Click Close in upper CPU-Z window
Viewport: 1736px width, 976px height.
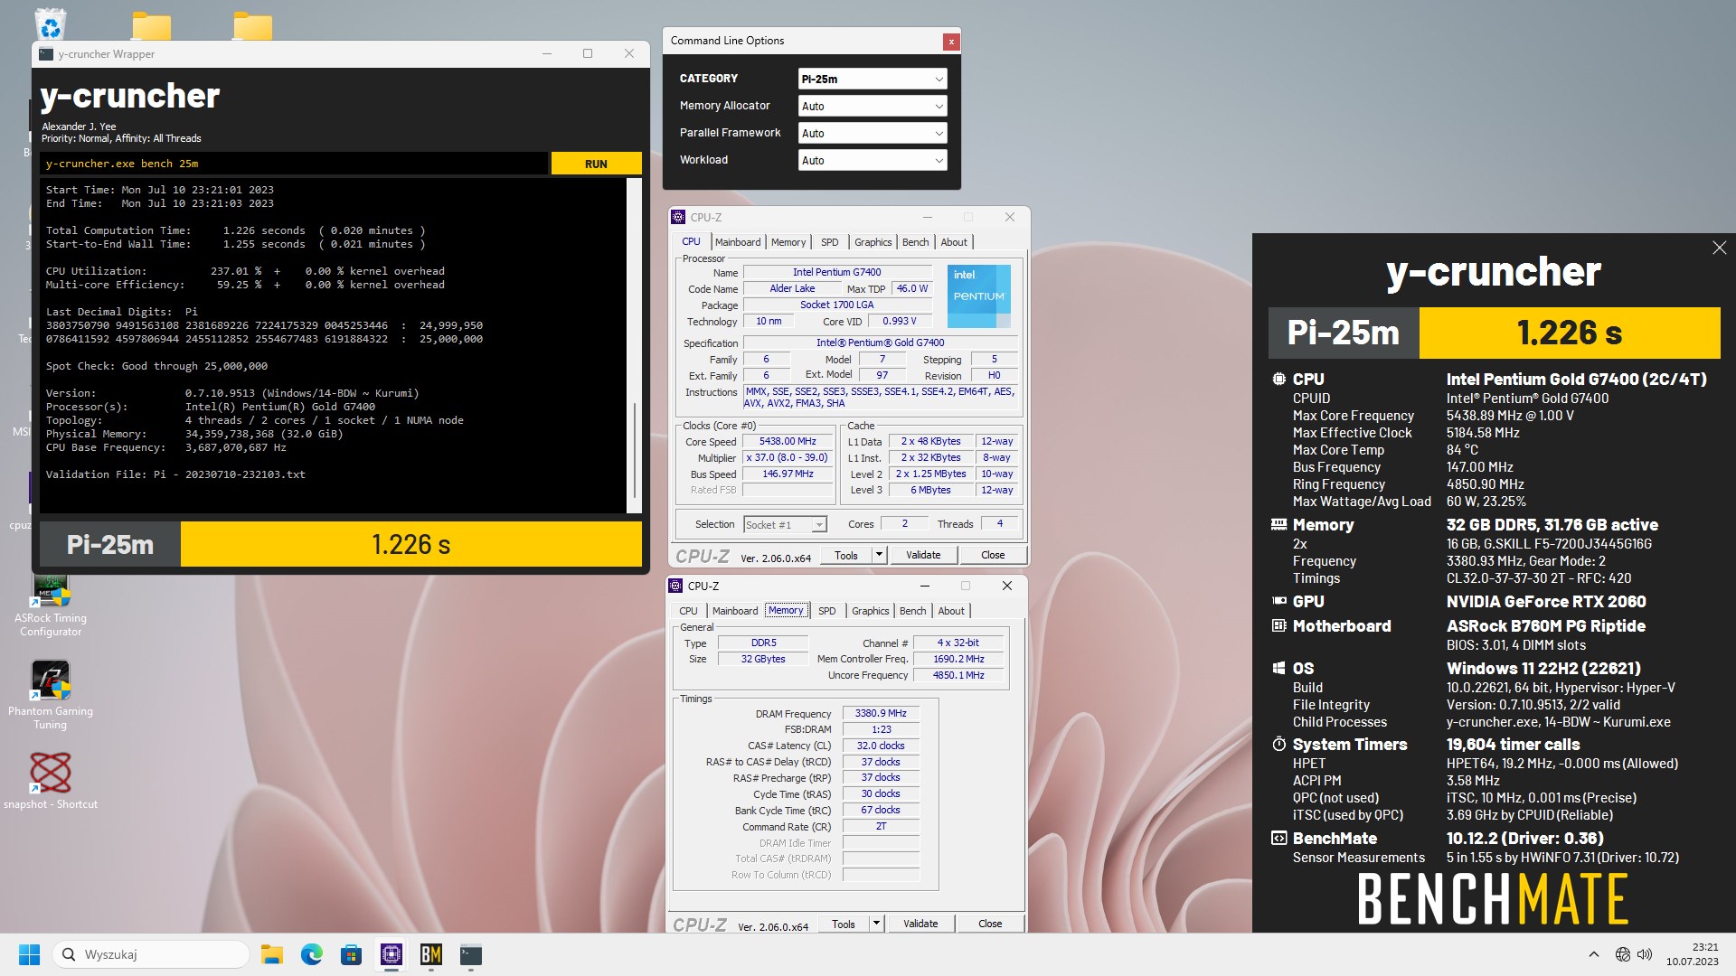993,555
